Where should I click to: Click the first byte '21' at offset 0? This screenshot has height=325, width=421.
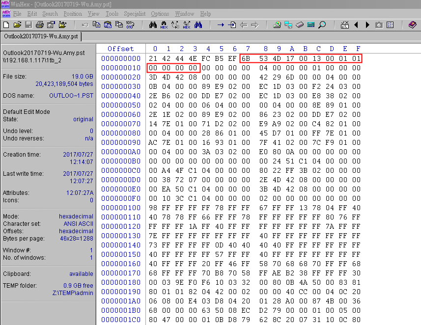coord(153,58)
